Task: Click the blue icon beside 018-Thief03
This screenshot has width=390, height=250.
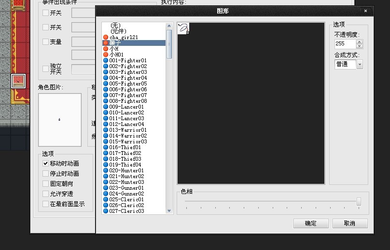Action: [x=105, y=159]
